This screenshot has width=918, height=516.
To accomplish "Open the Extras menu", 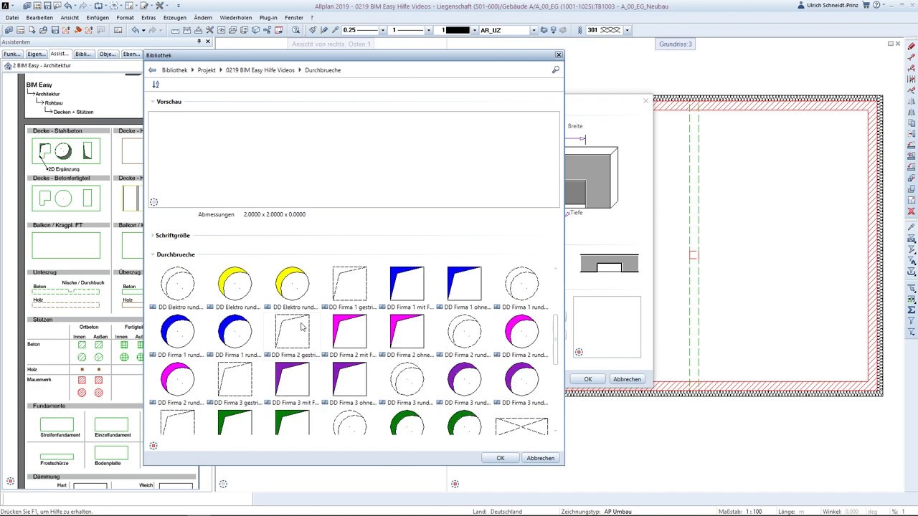I will click(148, 17).
